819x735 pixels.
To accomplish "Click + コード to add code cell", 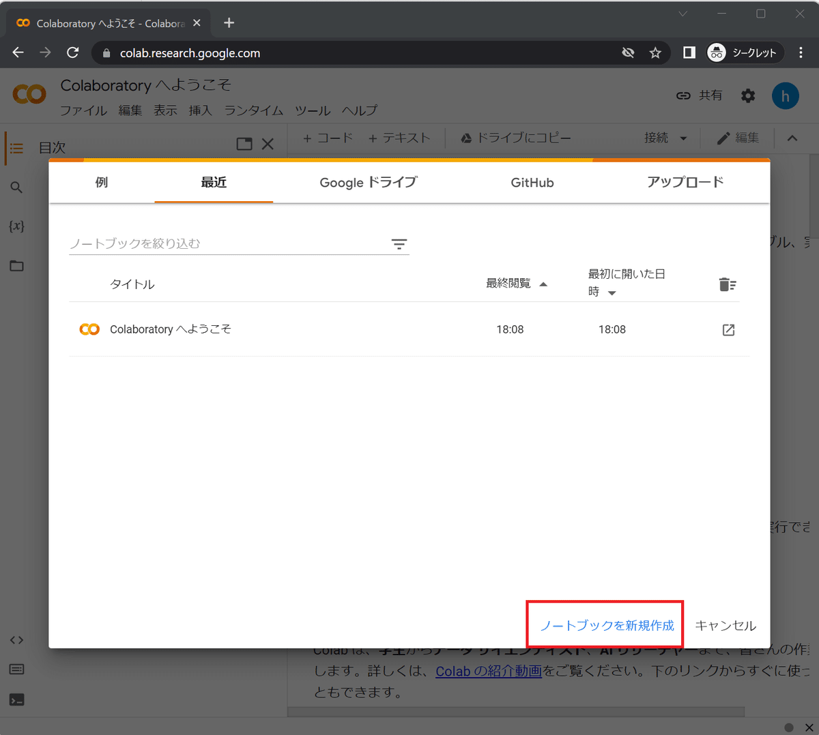I will point(328,138).
